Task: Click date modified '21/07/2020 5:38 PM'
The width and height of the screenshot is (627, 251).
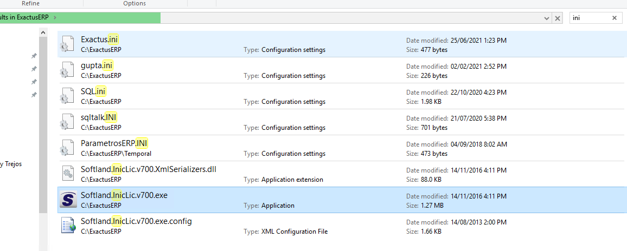Action: click(x=478, y=118)
